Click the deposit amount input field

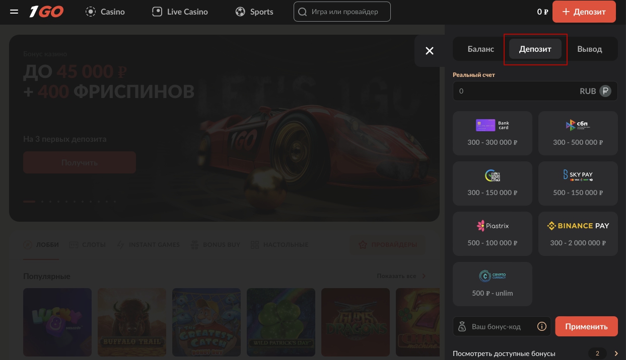(x=535, y=91)
